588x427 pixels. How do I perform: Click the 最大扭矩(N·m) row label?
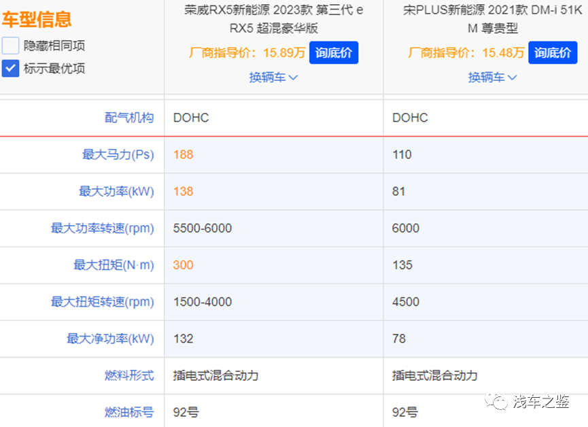(x=114, y=265)
